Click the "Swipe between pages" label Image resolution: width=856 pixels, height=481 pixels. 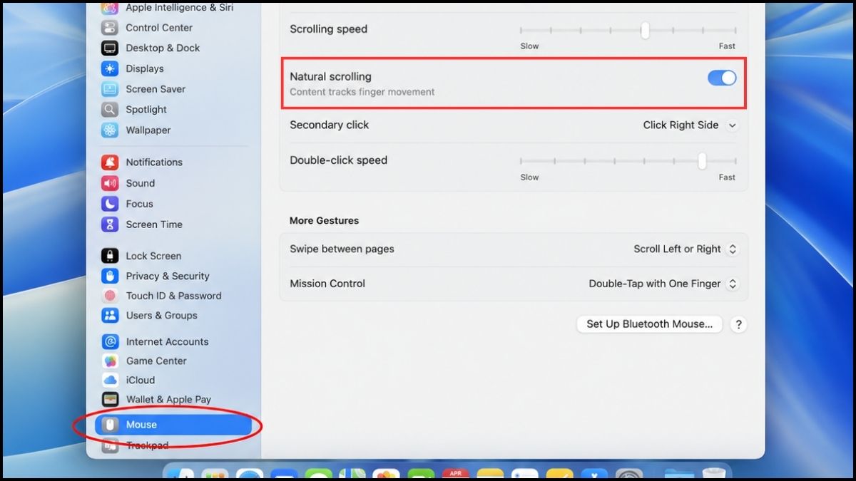(x=342, y=249)
